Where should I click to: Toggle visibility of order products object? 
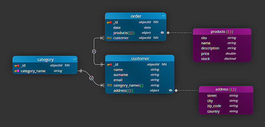pos(162,33)
